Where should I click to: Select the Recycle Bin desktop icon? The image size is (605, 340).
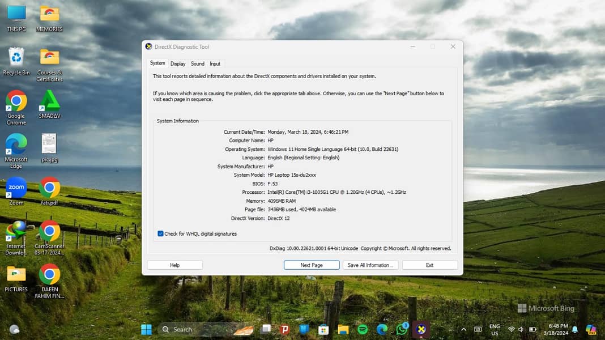[16, 60]
